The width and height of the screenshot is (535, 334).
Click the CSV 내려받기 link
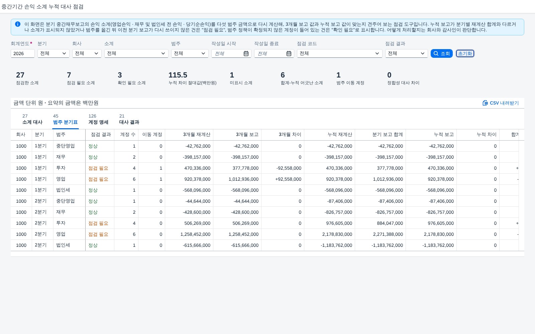(501, 103)
